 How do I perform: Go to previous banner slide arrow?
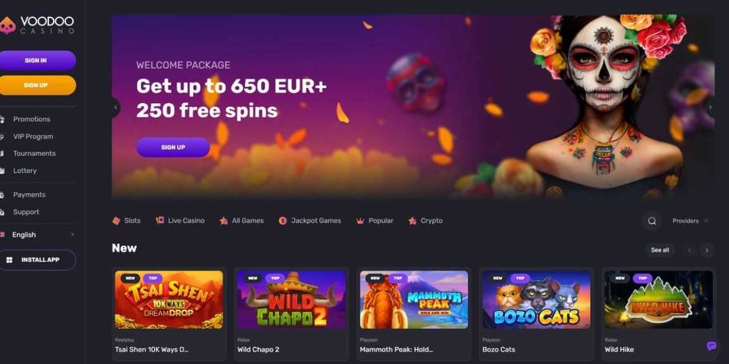115,107
